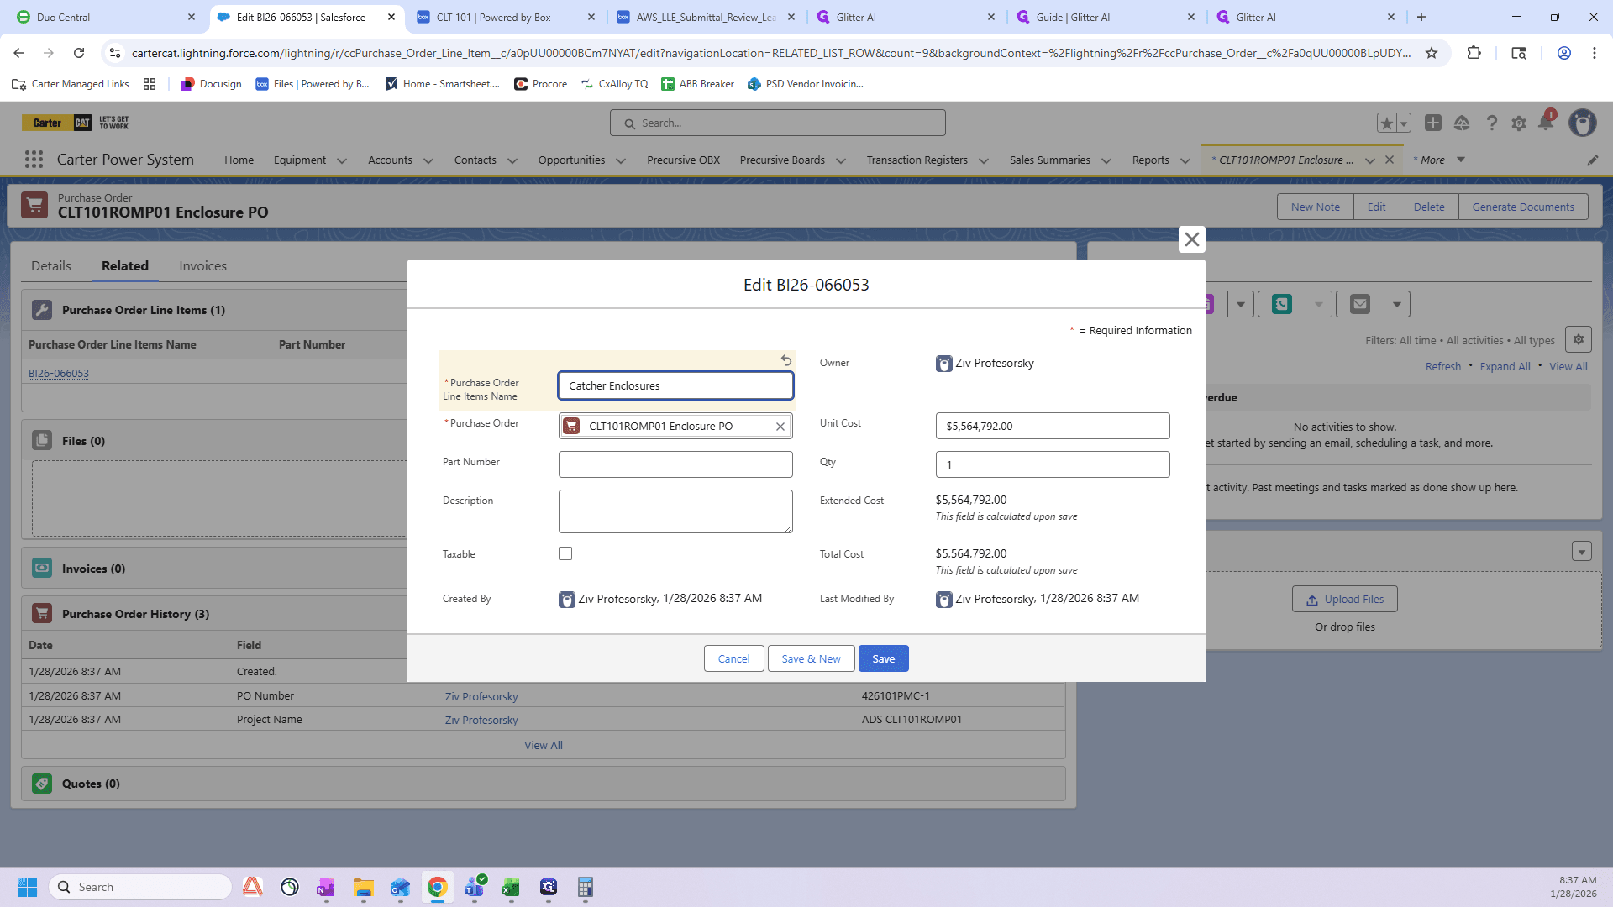Open Salesforce notifications bell
1613x907 pixels.
click(x=1546, y=123)
